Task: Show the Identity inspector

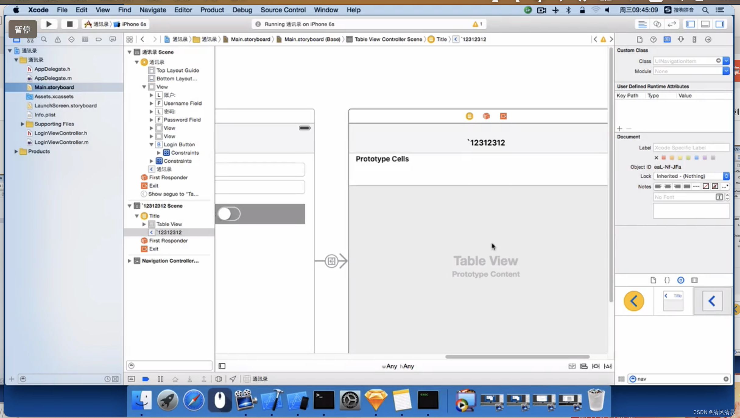Action: click(667, 40)
